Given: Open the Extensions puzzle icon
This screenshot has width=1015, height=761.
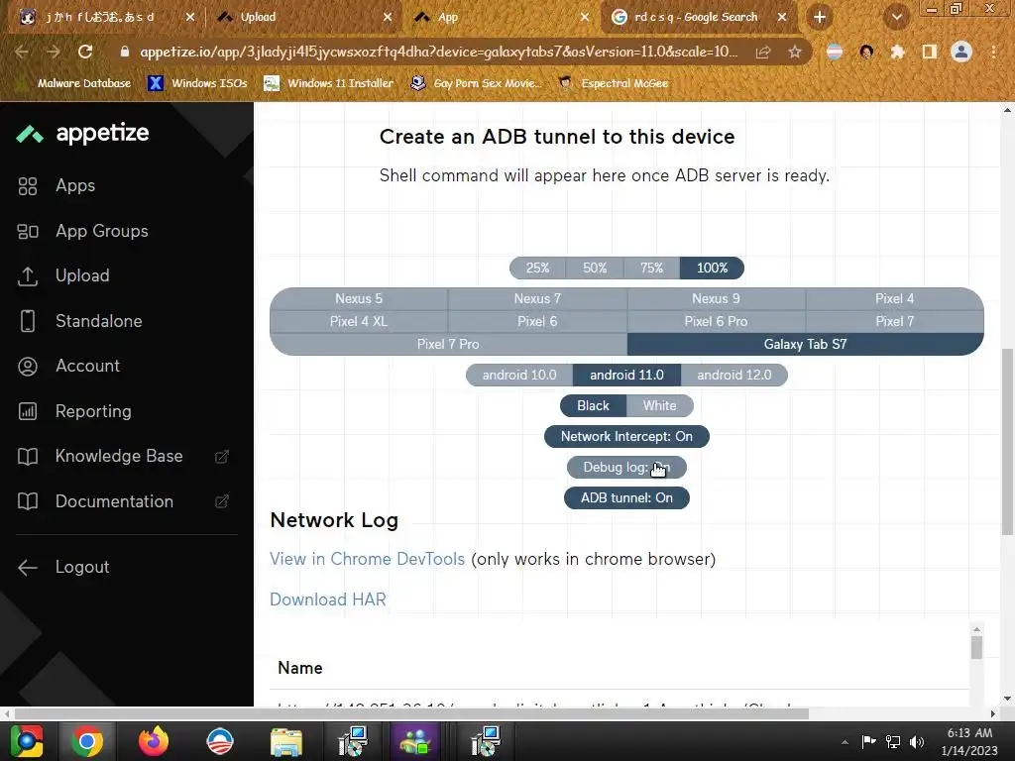Looking at the screenshot, I should pyautogui.click(x=898, y=52).
